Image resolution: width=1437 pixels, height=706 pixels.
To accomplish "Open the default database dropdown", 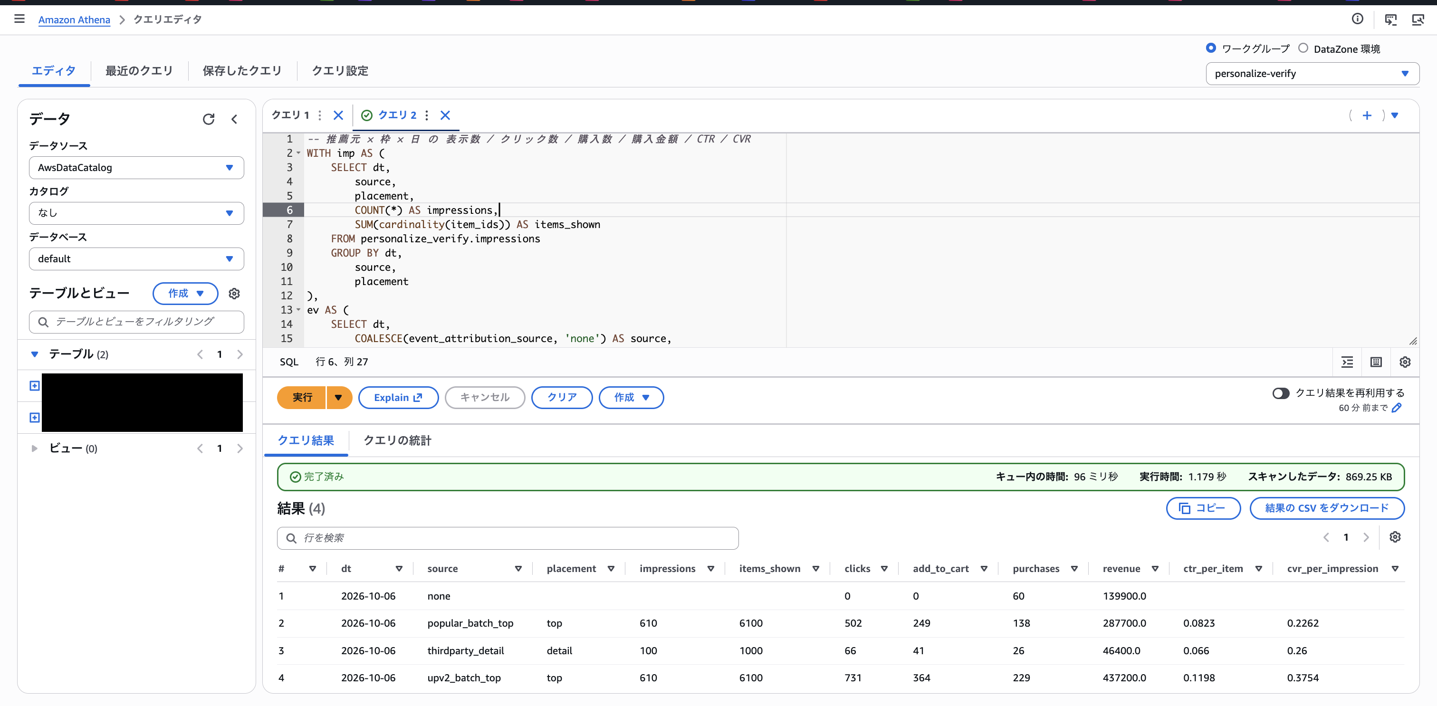I will (x=137, y=259).
